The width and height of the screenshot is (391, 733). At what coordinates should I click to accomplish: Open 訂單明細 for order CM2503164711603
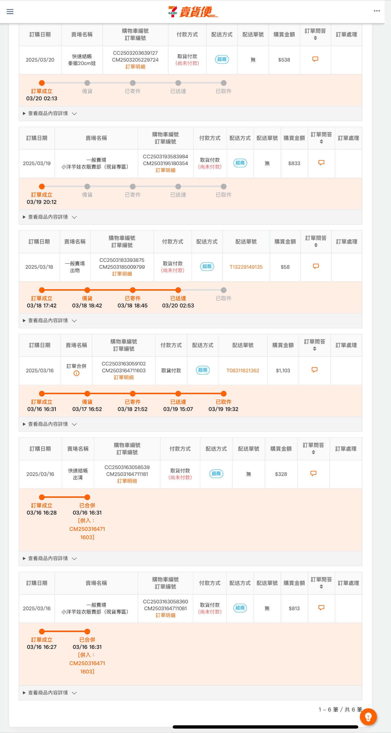124,377
